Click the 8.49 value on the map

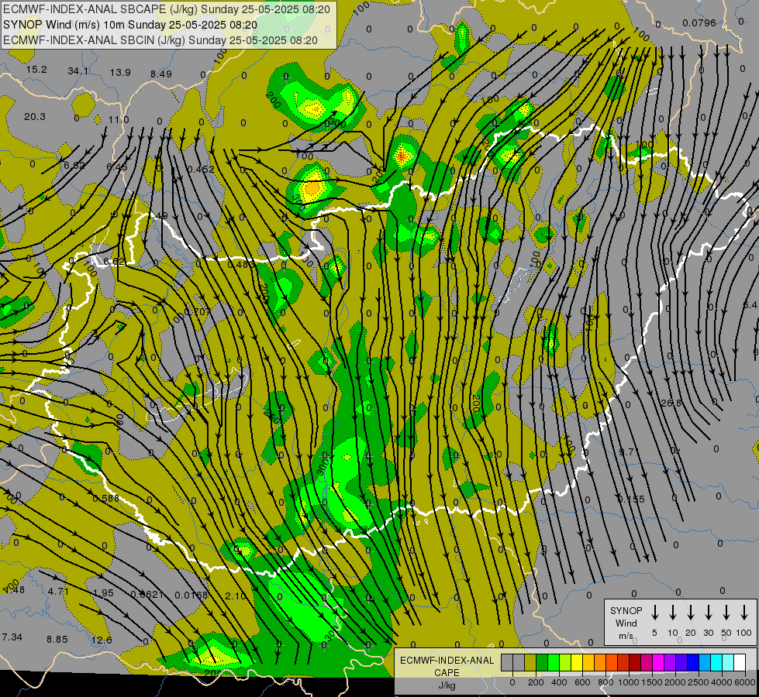coord(160,74)
